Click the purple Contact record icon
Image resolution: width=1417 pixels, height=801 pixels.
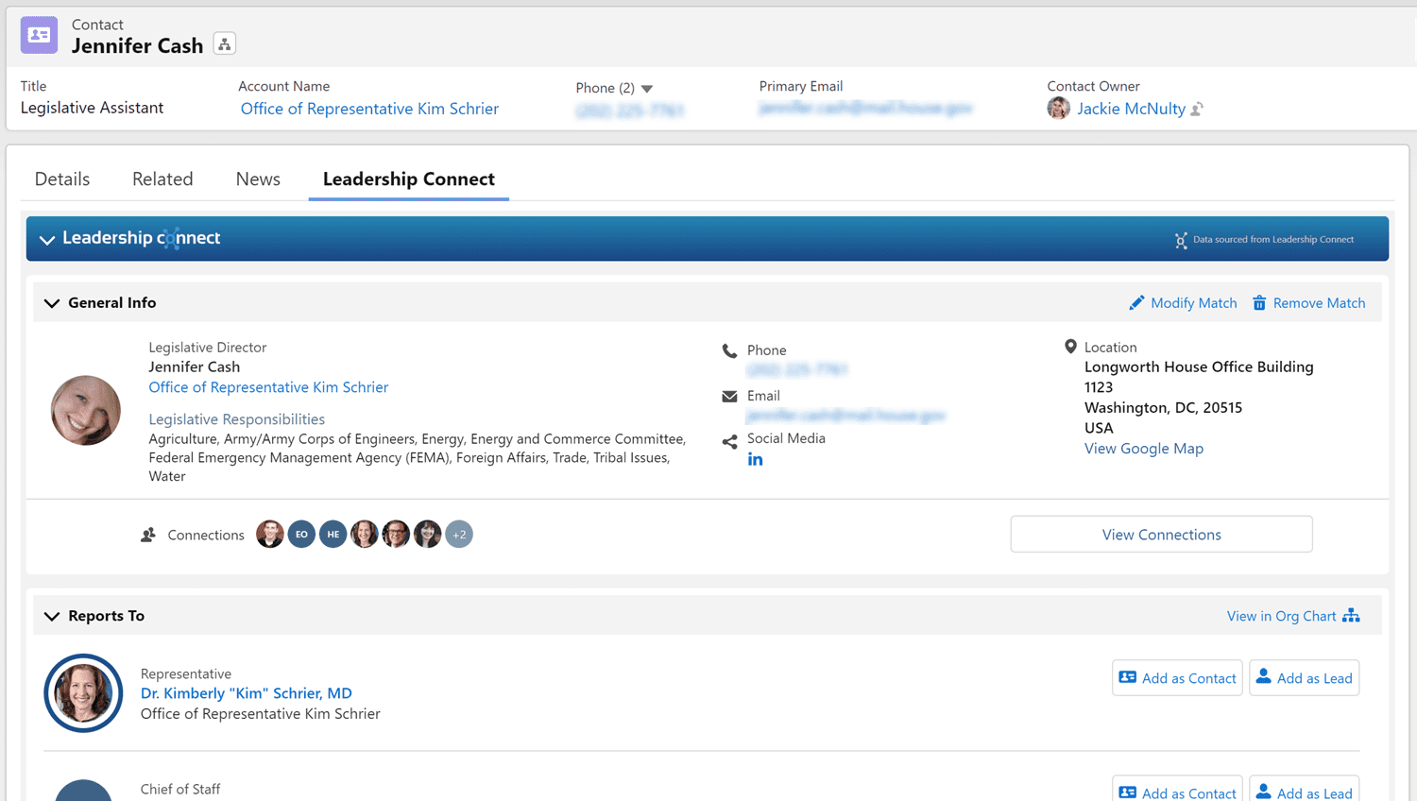point(39,35)
